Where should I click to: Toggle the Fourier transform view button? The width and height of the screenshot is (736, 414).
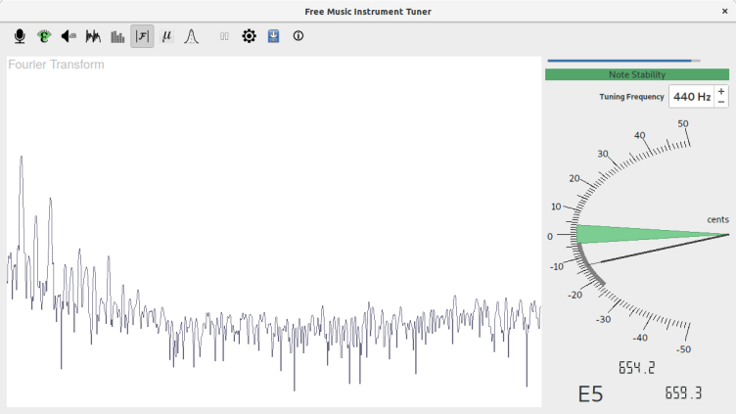pos(142,36)
